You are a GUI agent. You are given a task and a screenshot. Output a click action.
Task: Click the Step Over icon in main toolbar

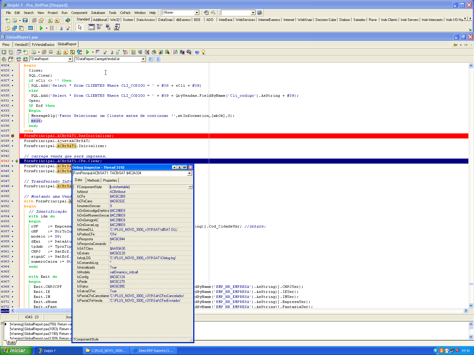tap(68, 28)
